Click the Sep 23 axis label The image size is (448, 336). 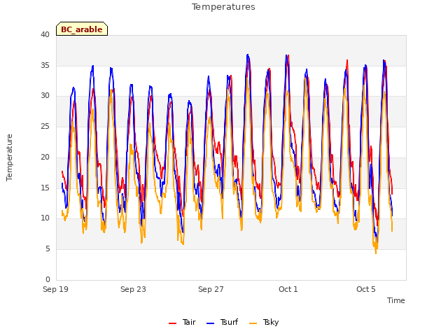pyautogui.click(x=133, y=289)
